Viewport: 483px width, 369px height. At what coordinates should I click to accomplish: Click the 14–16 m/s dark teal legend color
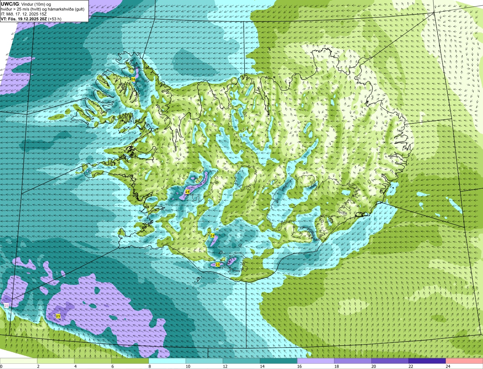279,361
